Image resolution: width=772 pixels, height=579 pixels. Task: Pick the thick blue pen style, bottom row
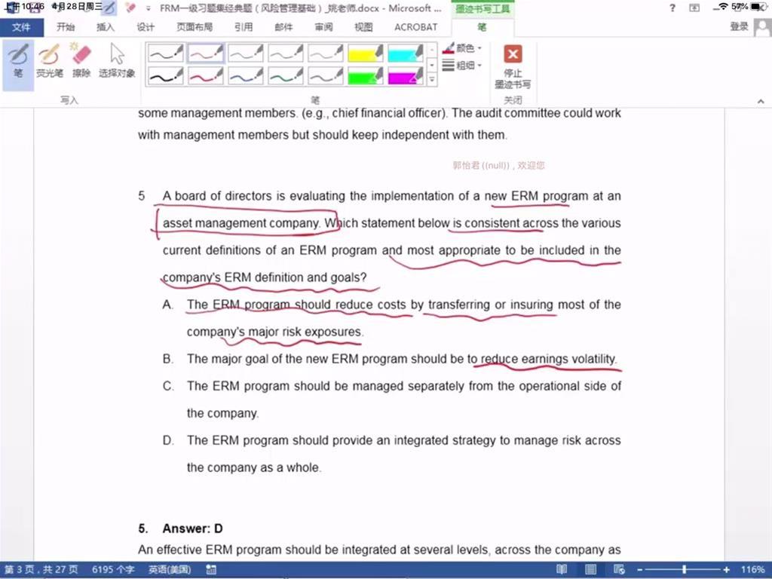pos(246,76)
